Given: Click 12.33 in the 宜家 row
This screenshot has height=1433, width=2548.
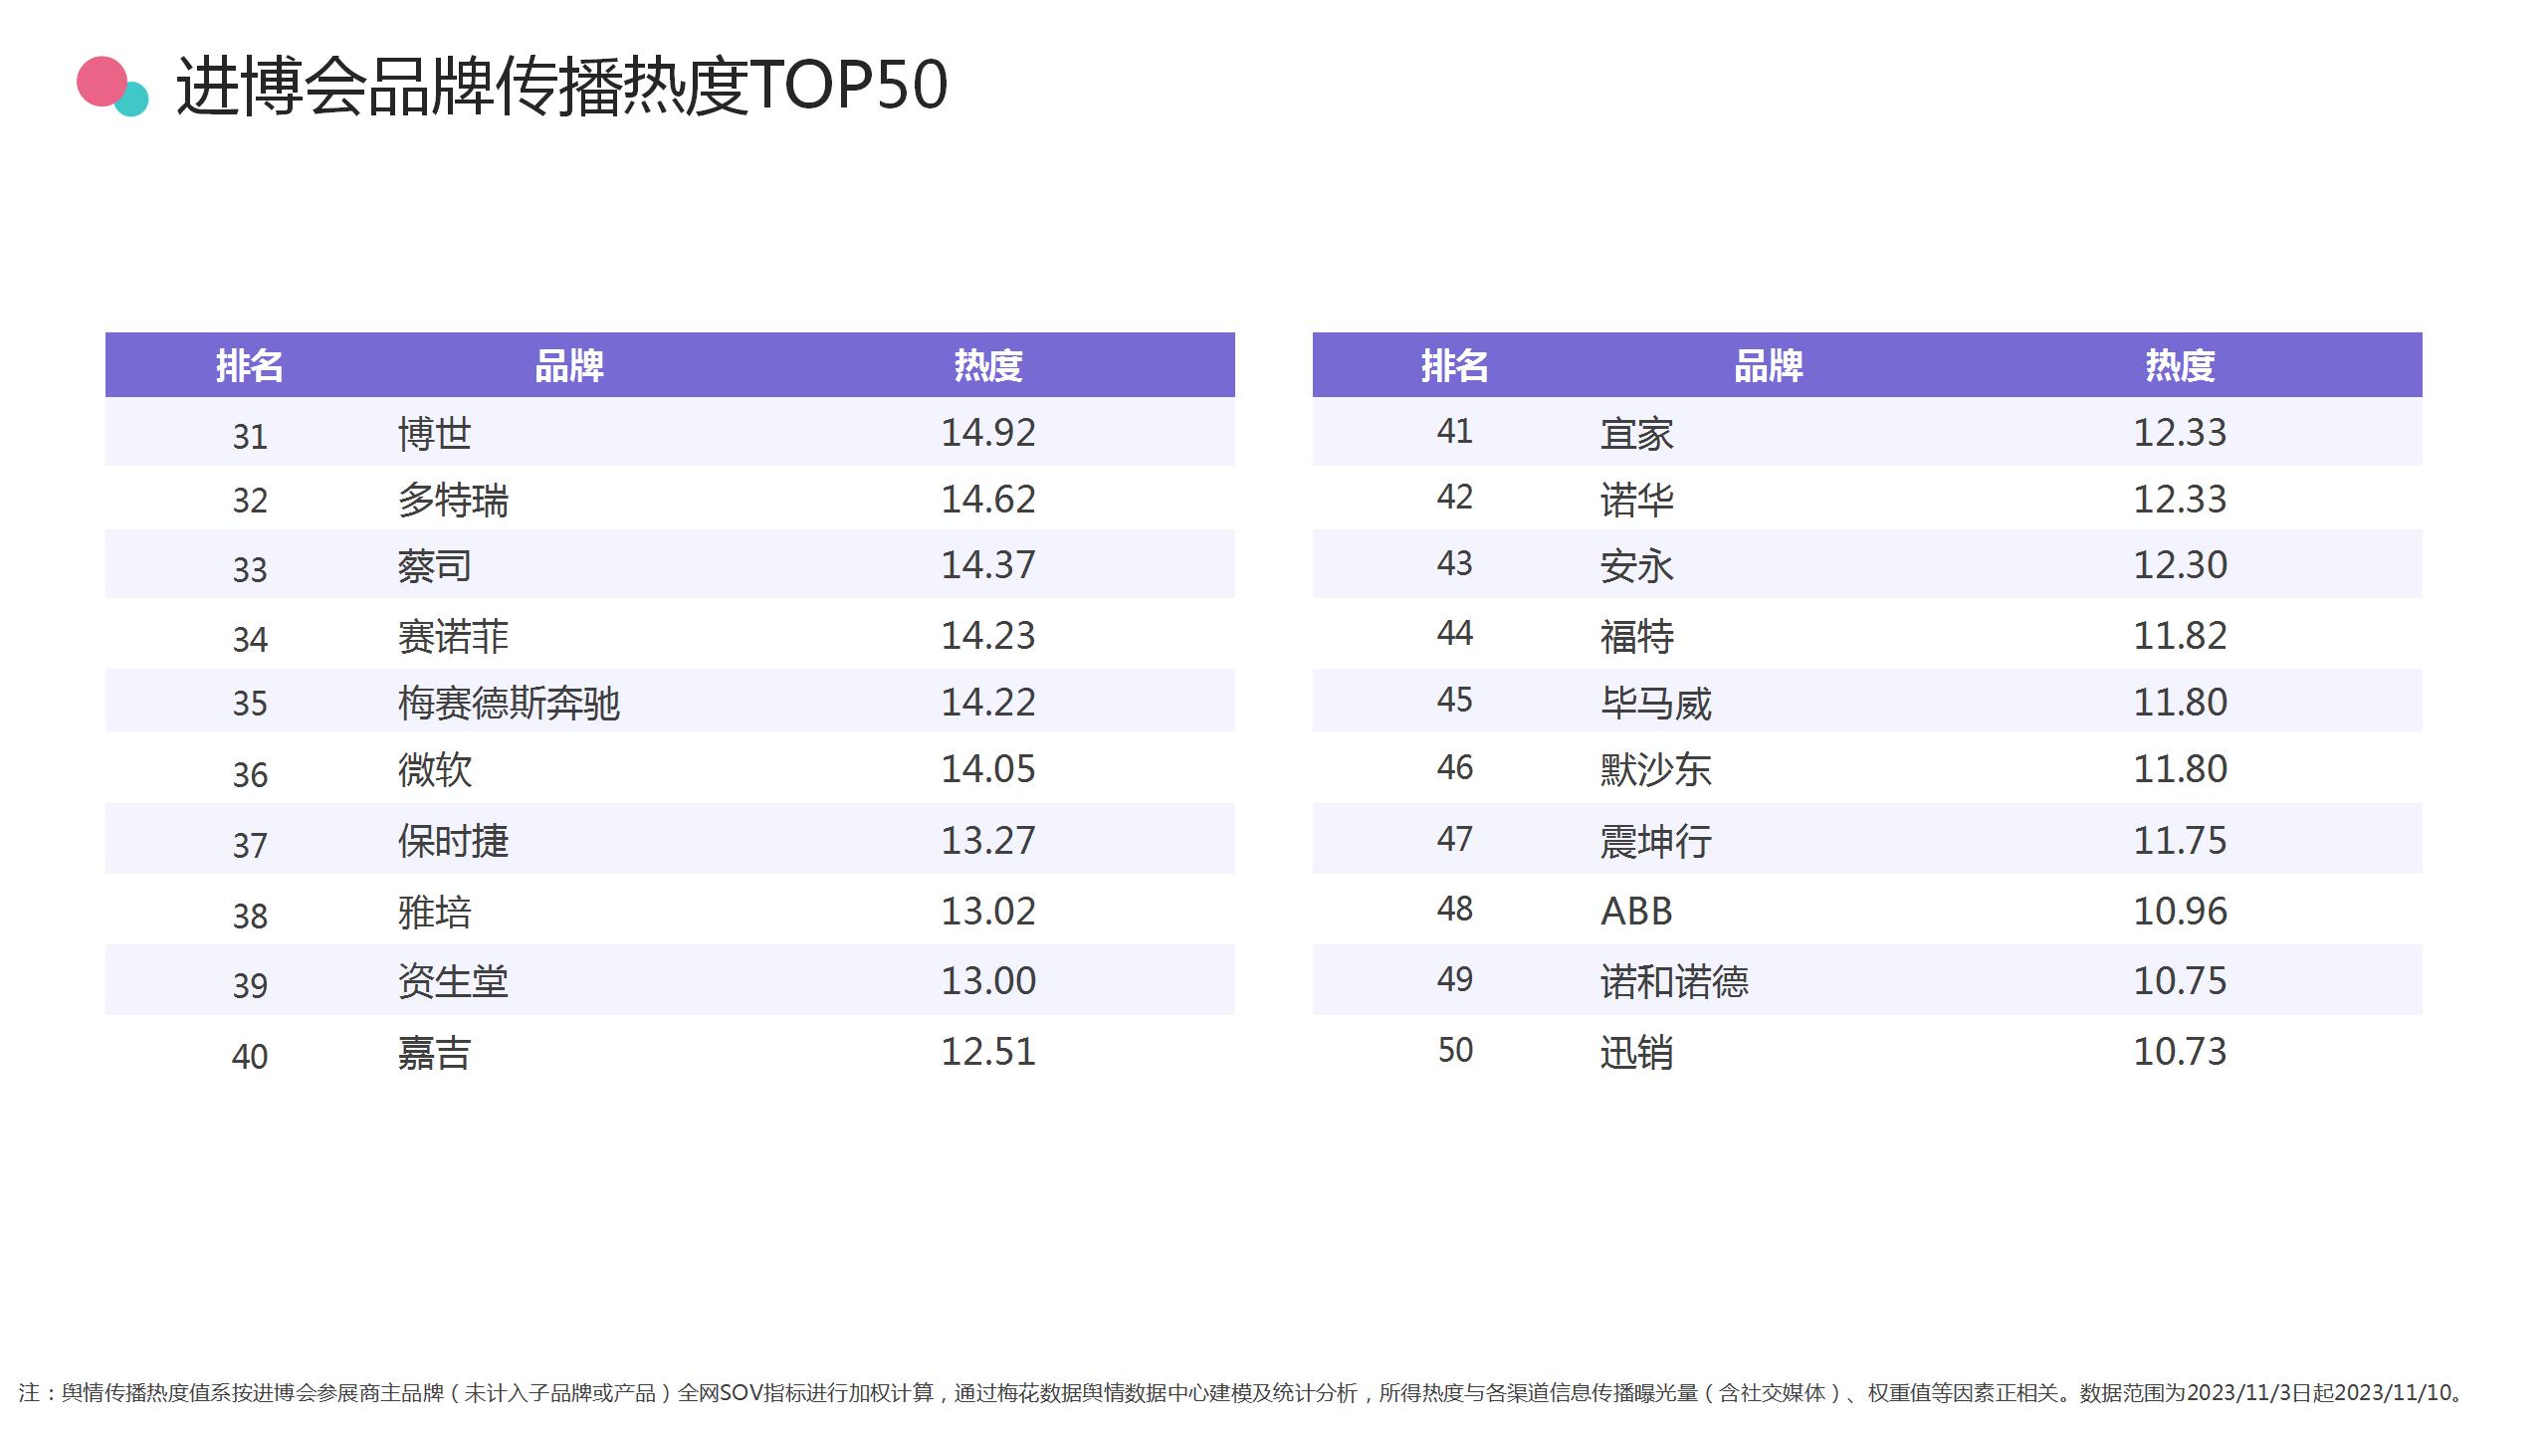Looking at the screenshot, I should click(2180, 433).
